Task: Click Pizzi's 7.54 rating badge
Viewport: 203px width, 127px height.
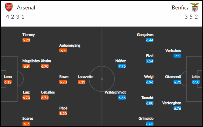Action: (x=150, y=61)
